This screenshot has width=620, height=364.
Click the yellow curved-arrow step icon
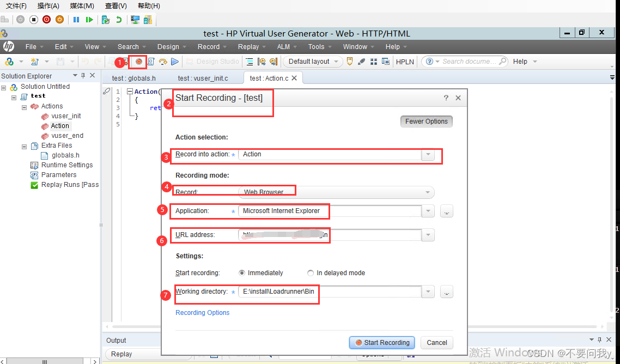(x=163, y=62)
